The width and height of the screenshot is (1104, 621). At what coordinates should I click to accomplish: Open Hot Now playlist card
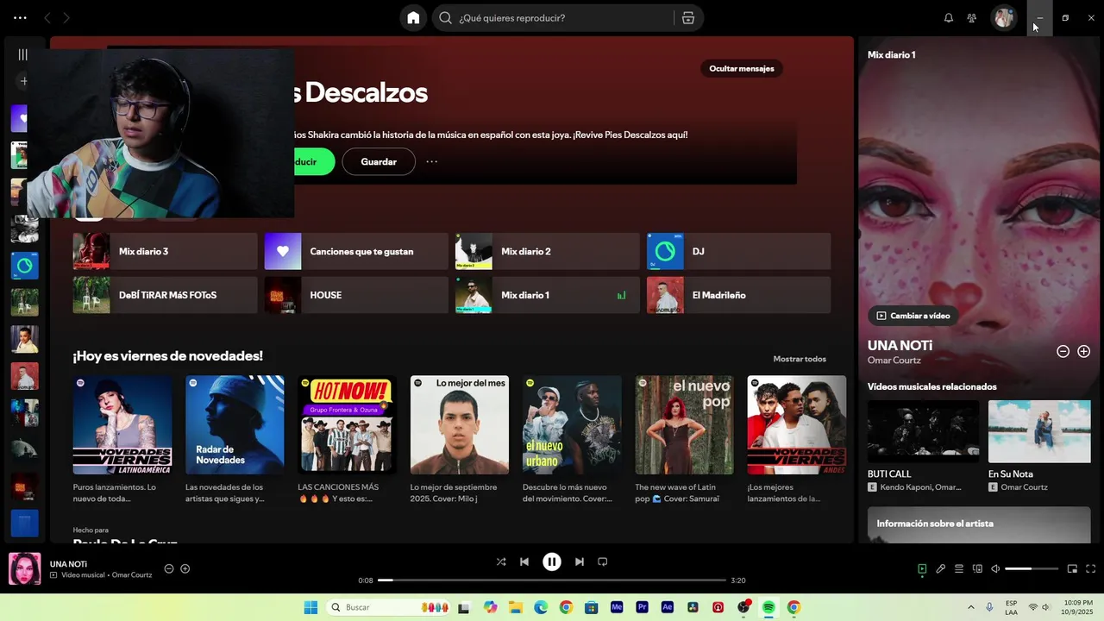(x=347, y=439)
